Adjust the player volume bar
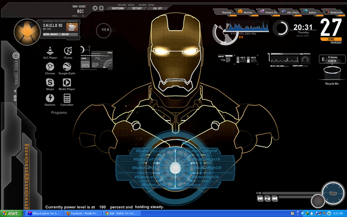This screenshot has height=217, width=347. 295,197
